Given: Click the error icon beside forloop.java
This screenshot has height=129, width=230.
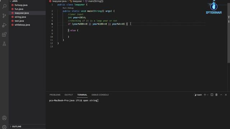Looking at the screenshot, I should coord(13,5).
